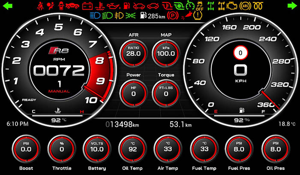Image resolution: width=300 pixels, height=175 pixels.
Task: Tap the 92 % fuel level value
Action: tap(242, 120)
